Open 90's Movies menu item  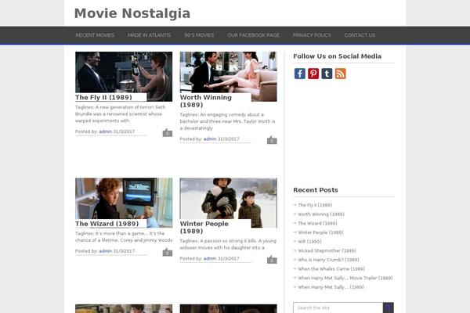coord(199,35)
